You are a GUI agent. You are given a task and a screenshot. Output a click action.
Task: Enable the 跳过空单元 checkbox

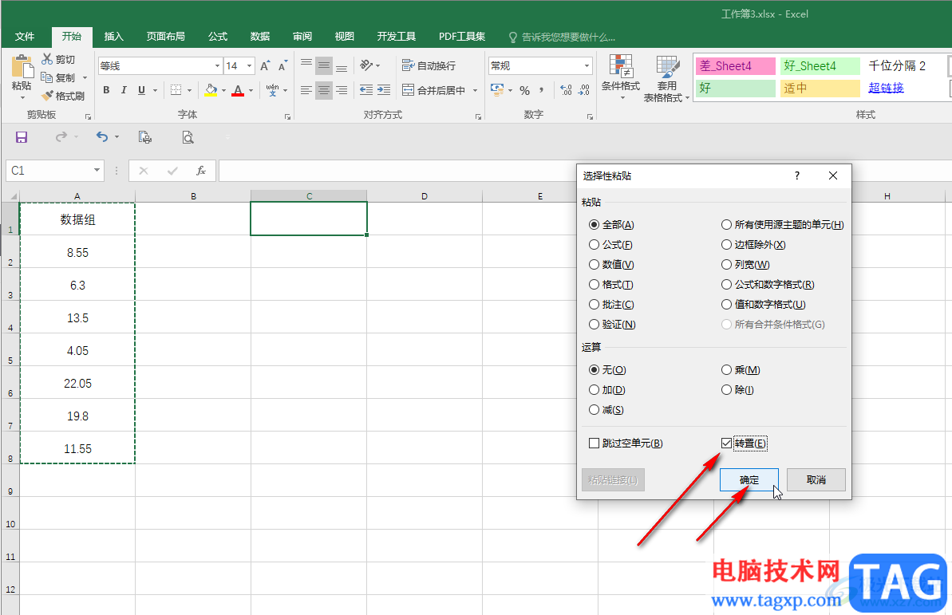pyautogui.click(x=594, y=444)
